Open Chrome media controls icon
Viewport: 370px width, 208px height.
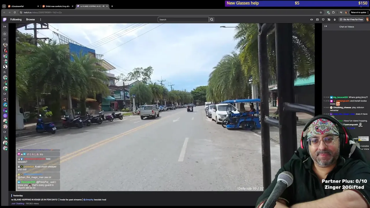[341, 12]
